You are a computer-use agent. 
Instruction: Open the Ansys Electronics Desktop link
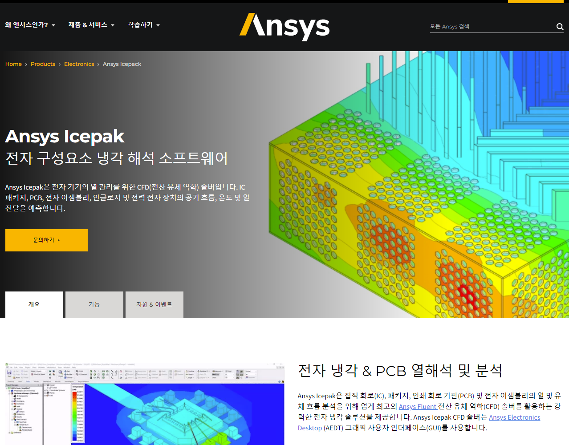pyautogui.click(x=514, y=417)
